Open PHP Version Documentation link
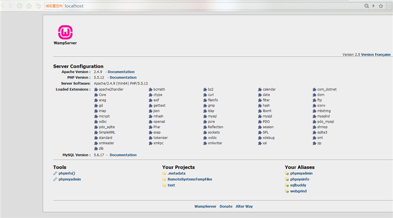 [x=123, y=78]
